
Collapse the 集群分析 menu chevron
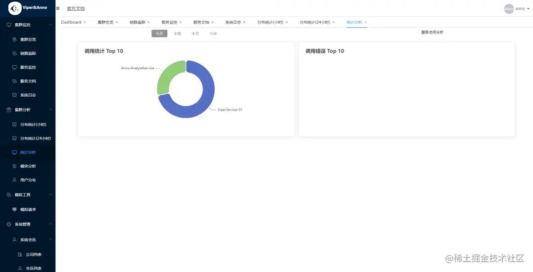50,110
